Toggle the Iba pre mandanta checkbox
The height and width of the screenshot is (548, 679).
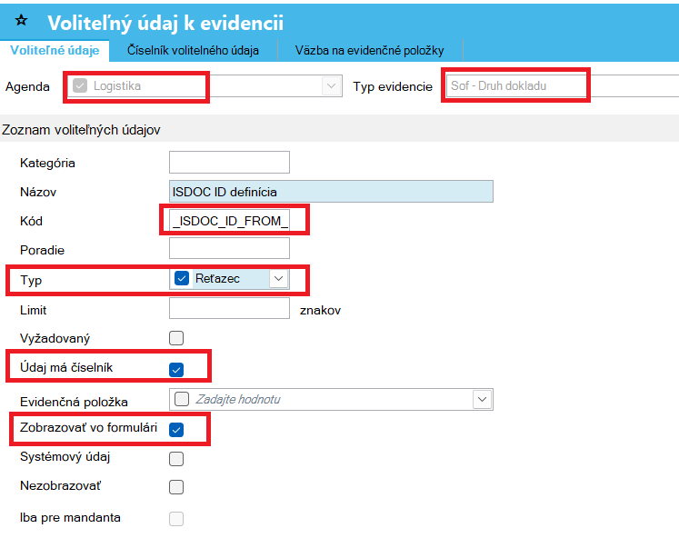click(x=176, y=519)
